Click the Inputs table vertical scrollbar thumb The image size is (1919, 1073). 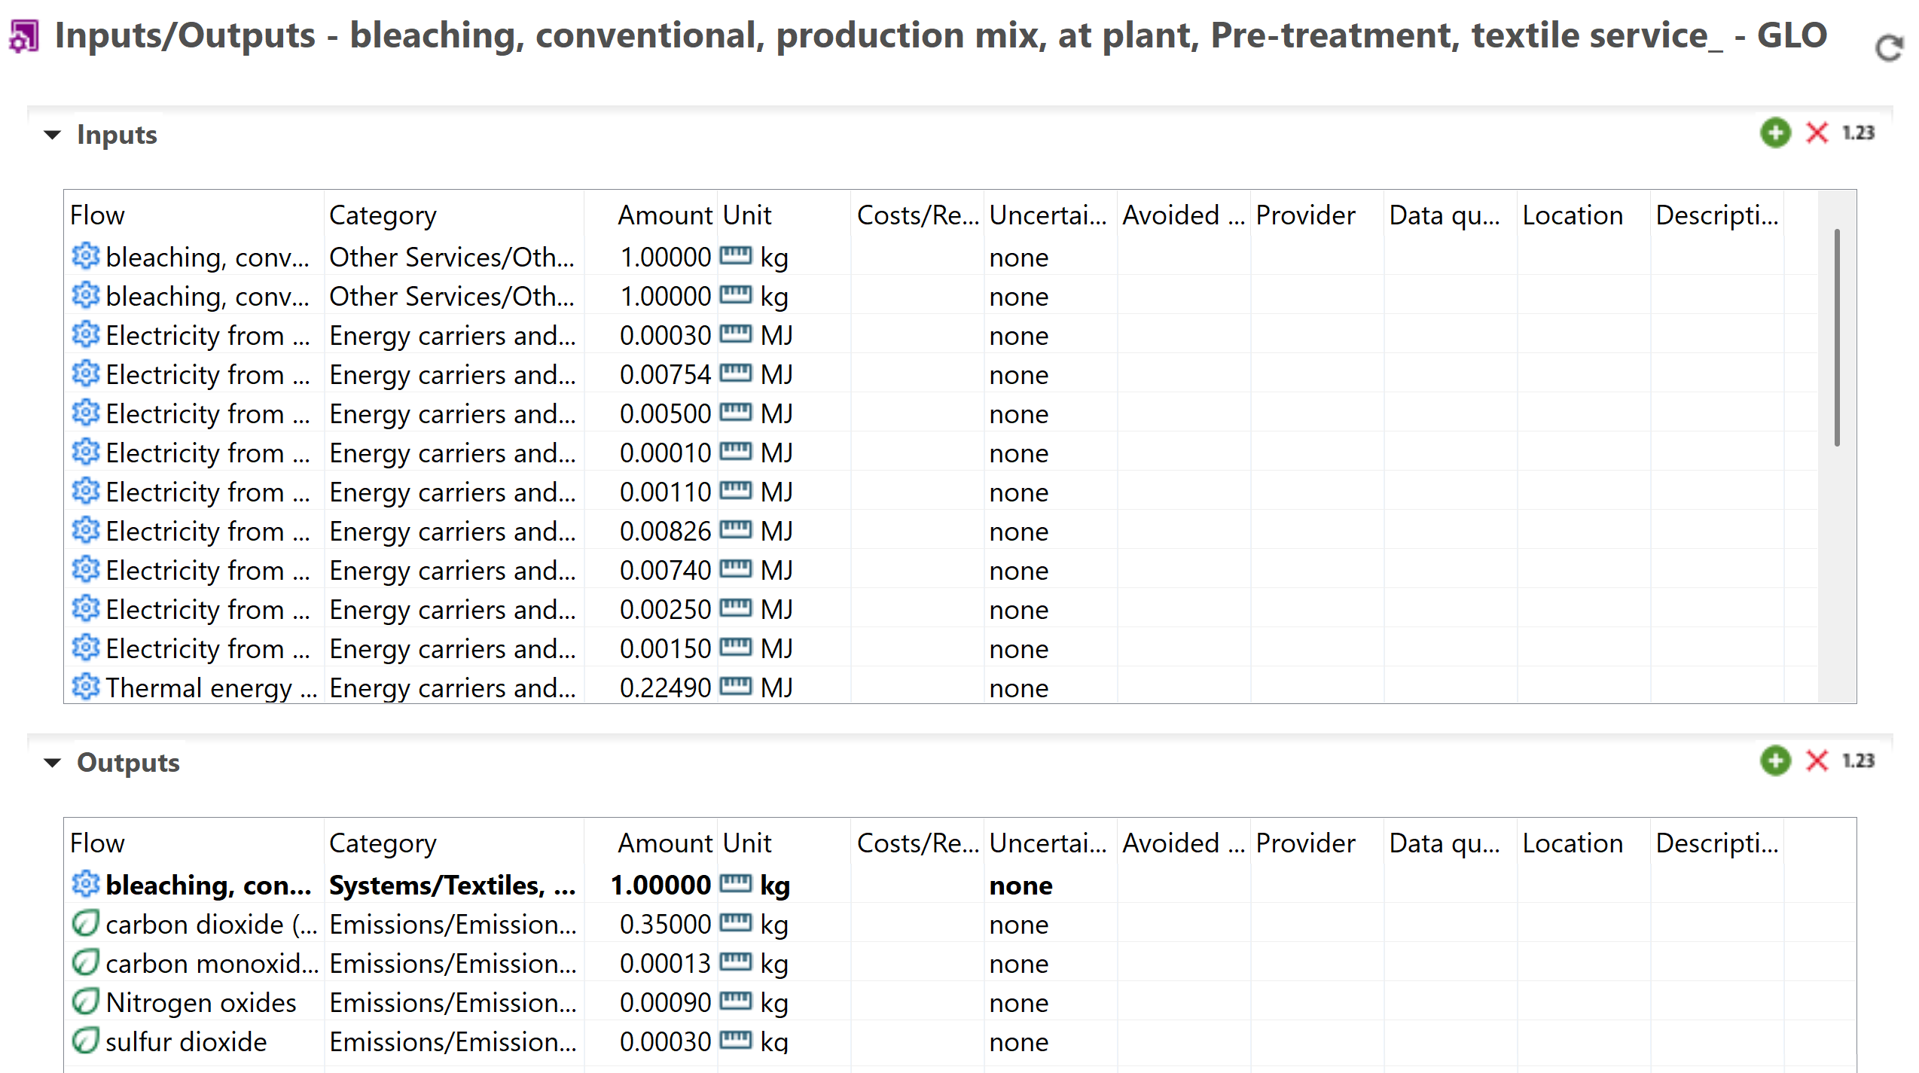coord(1836,339)
